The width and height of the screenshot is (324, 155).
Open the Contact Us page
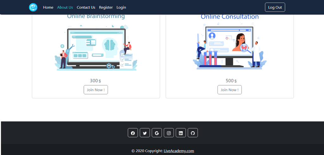click(x=86, y=8)
